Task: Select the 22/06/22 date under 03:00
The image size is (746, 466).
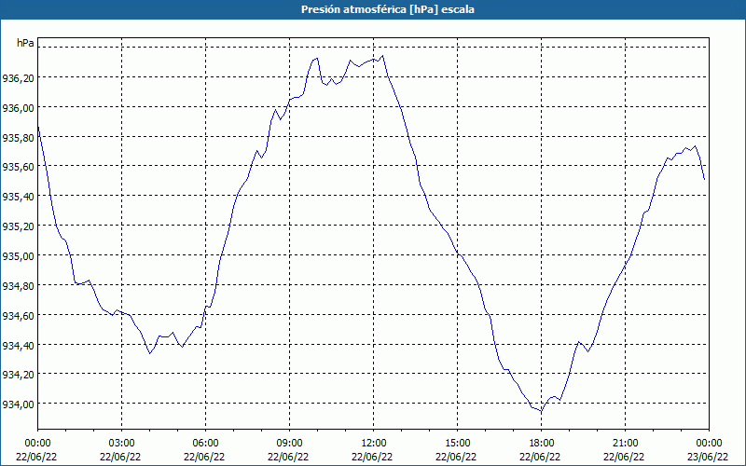Action: click(121, 457)
